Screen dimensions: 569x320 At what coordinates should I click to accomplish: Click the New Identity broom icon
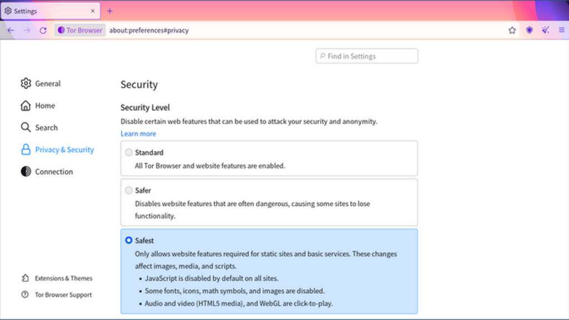[x=545, y=30]
